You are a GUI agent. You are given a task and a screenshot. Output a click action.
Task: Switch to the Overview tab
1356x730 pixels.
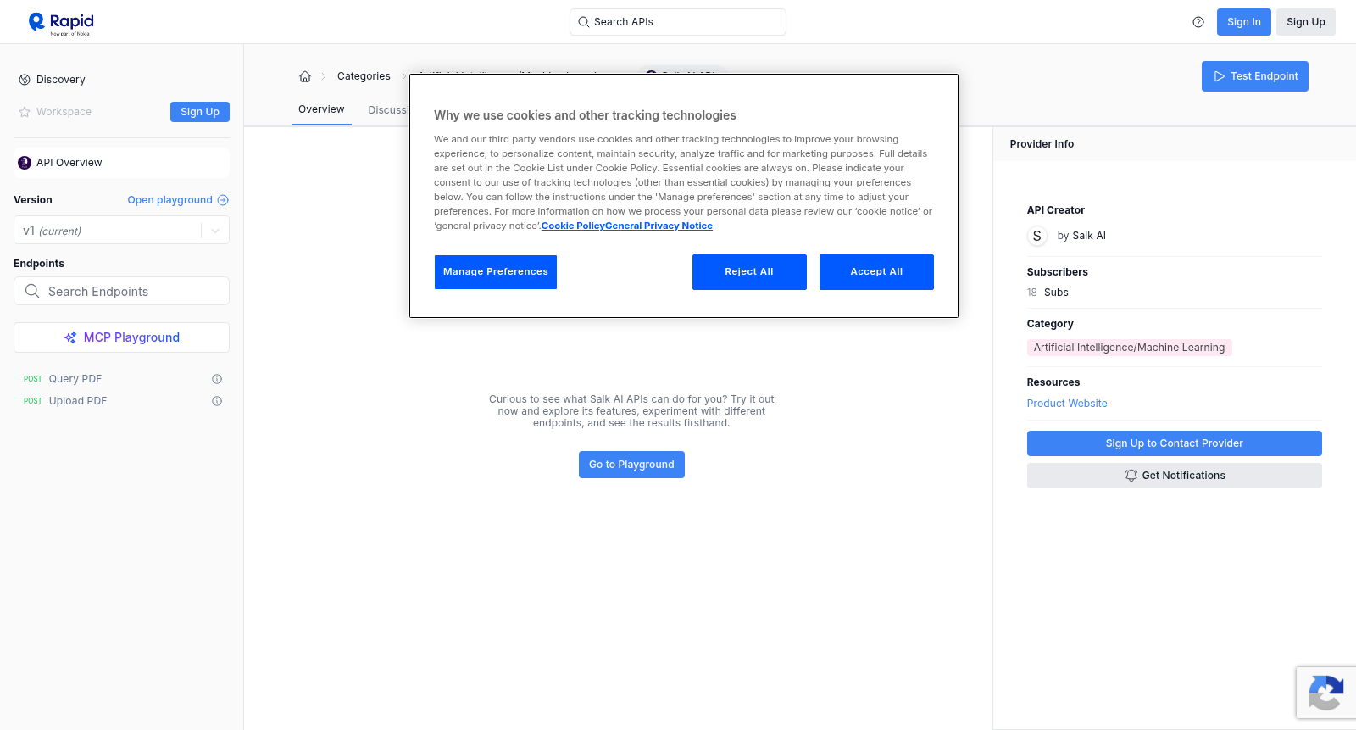(321, 109)
